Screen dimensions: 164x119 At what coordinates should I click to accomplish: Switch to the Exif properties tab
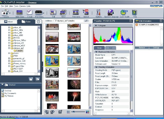[x=111, y=48]
